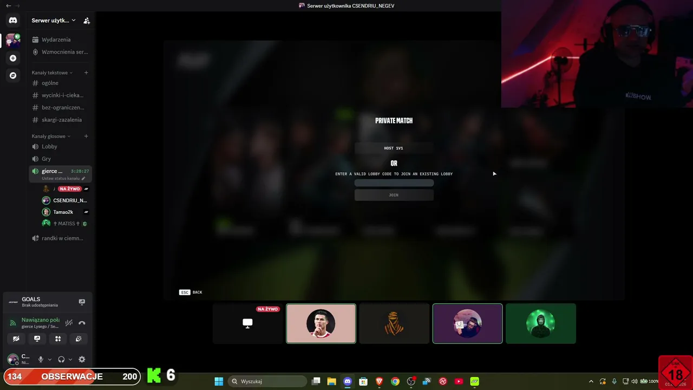Share the GOALS game screen icon
The image size is (693, 390).
tap(82, 302)
